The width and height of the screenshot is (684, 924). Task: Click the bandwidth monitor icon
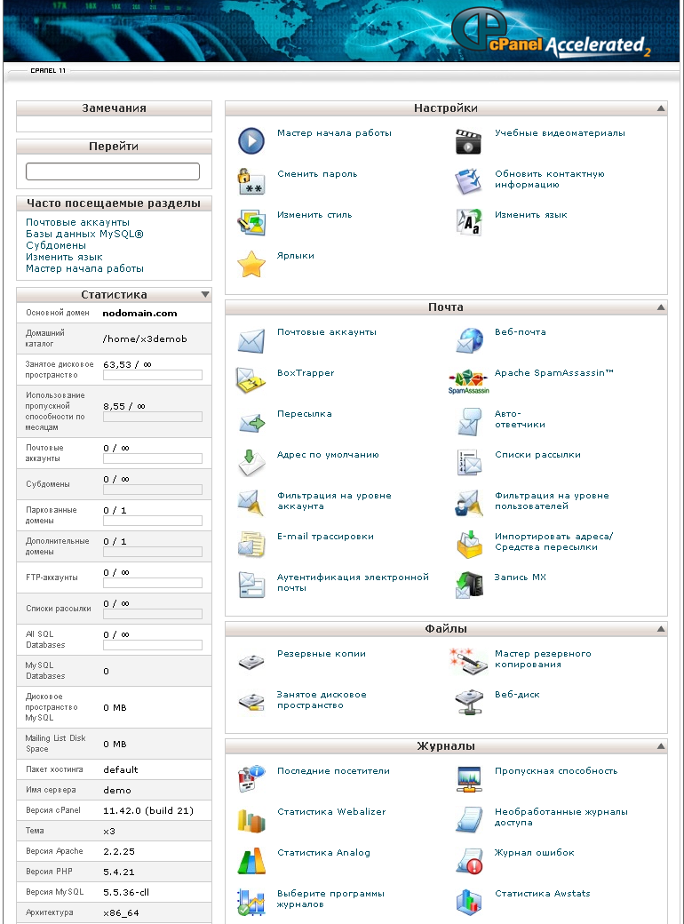[x=469, y=778]
